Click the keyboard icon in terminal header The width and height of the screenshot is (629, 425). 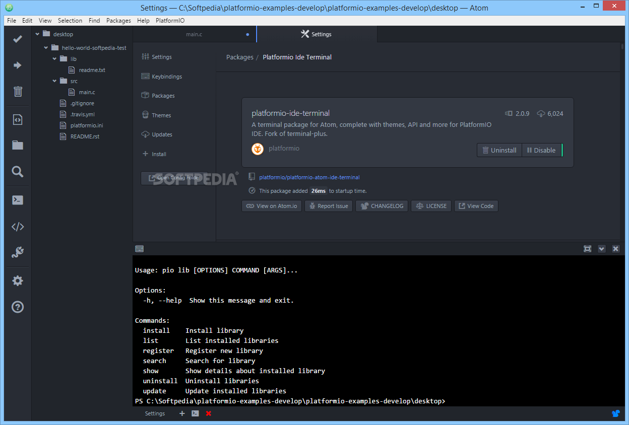pyautogui.click(x=140, y=248)
